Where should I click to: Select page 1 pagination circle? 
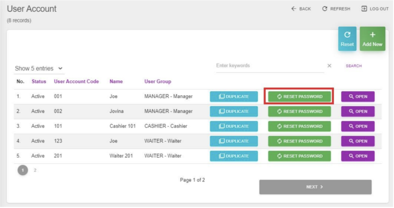23,170
